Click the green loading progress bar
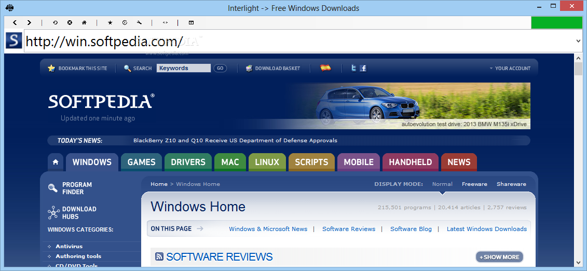Image resolution: width=587 pixels, height=271 pixels. click(557, 22)
